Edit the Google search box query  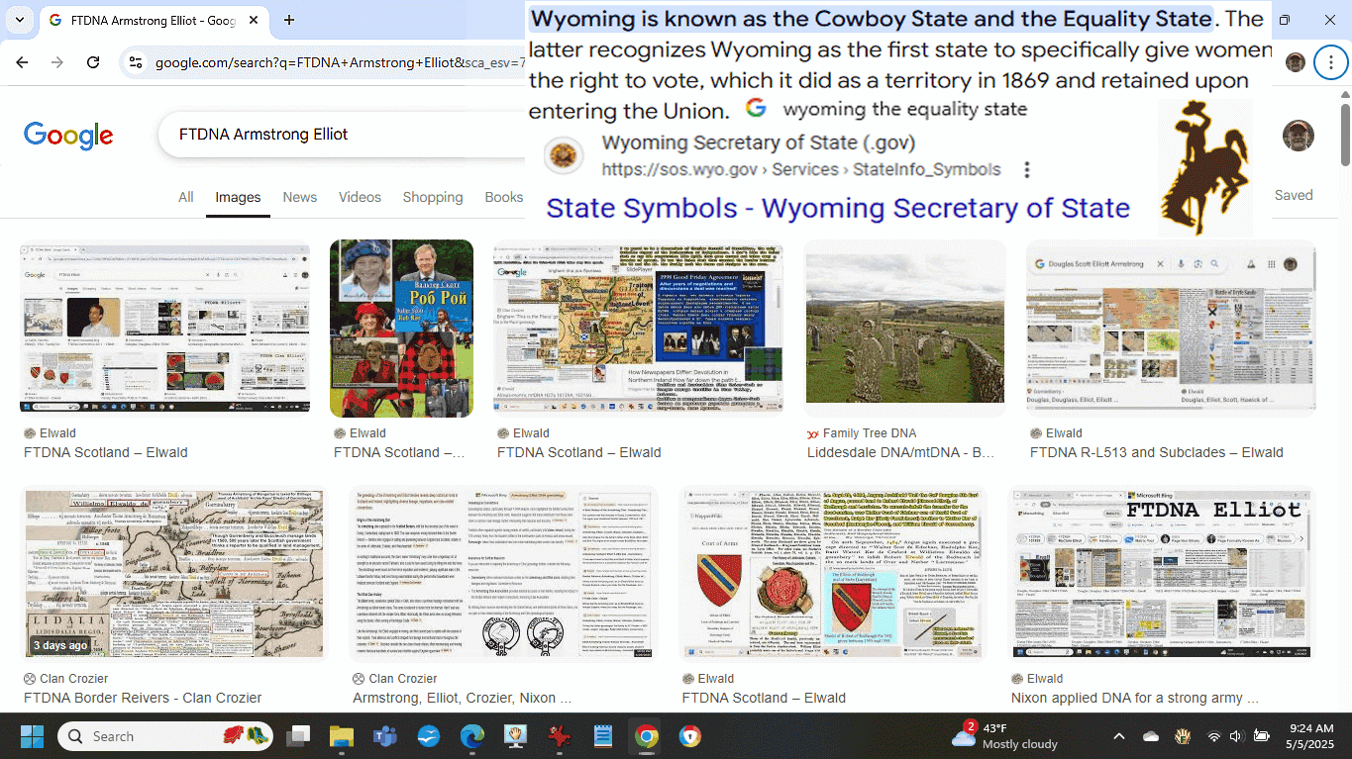click(342, 135)
